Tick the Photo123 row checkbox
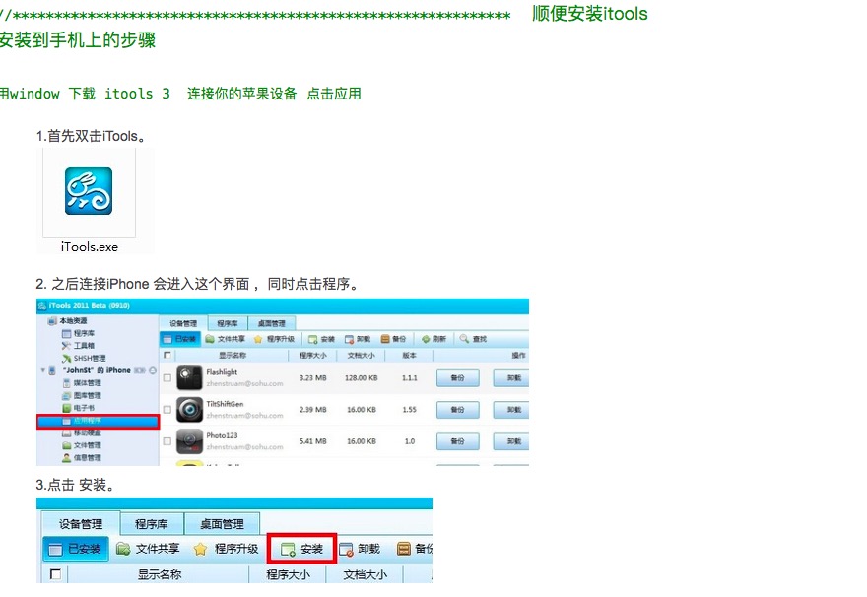867x597 pixels. pos(167,441)
